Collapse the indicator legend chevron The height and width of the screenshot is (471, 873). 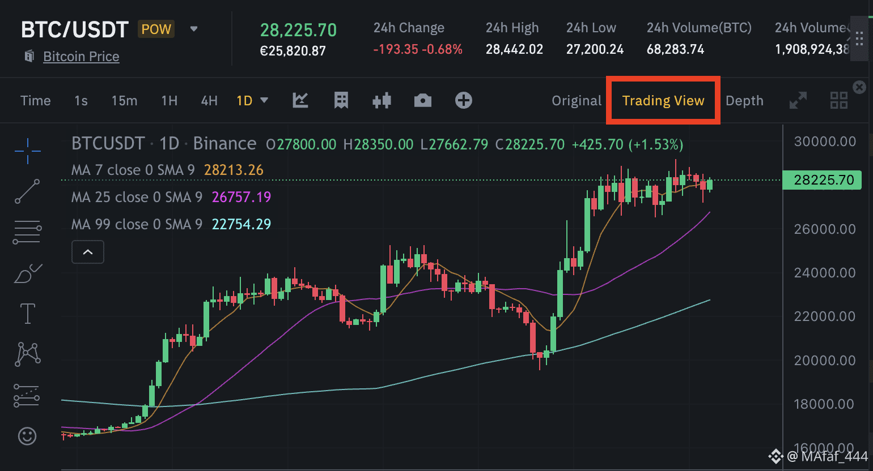coord(88,252)
